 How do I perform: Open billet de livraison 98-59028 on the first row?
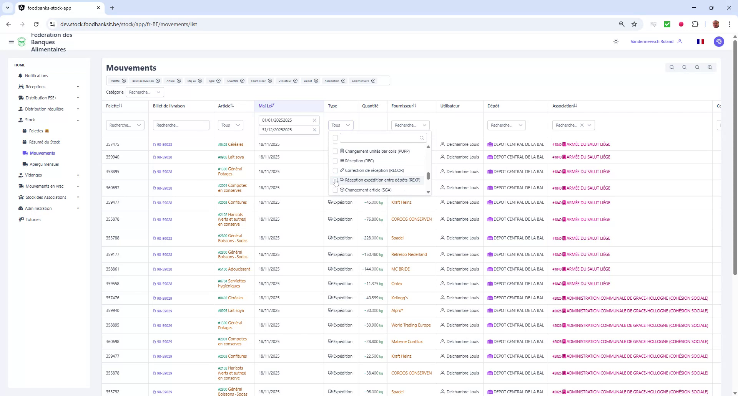(165, 145)
